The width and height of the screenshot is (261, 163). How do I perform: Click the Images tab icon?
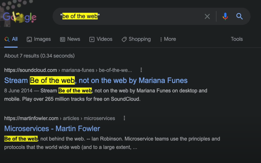[x=29, y=39]
